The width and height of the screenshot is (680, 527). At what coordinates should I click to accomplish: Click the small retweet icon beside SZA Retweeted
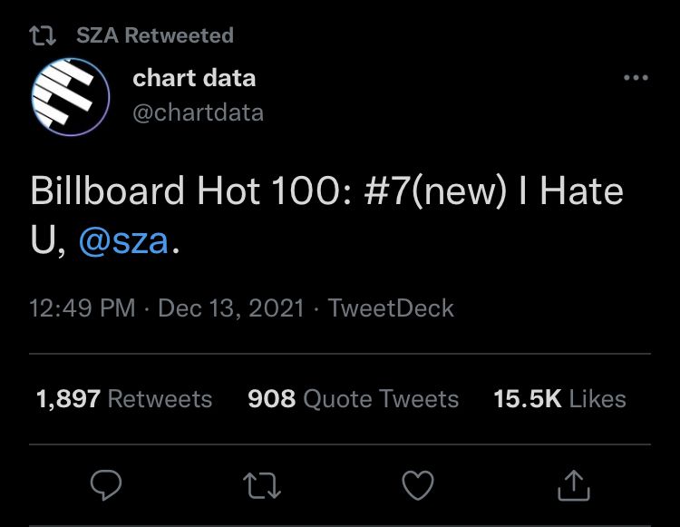click(43, 35)
